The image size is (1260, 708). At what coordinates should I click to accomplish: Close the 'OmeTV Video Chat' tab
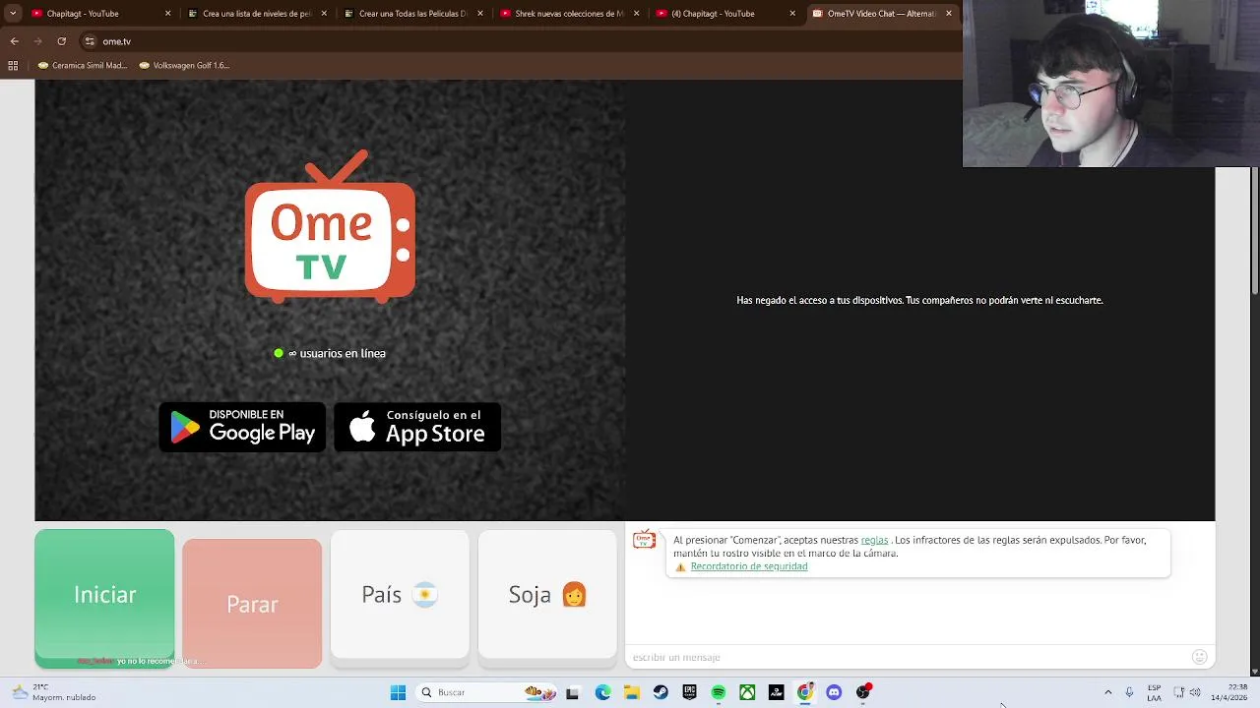click(948, 14)
